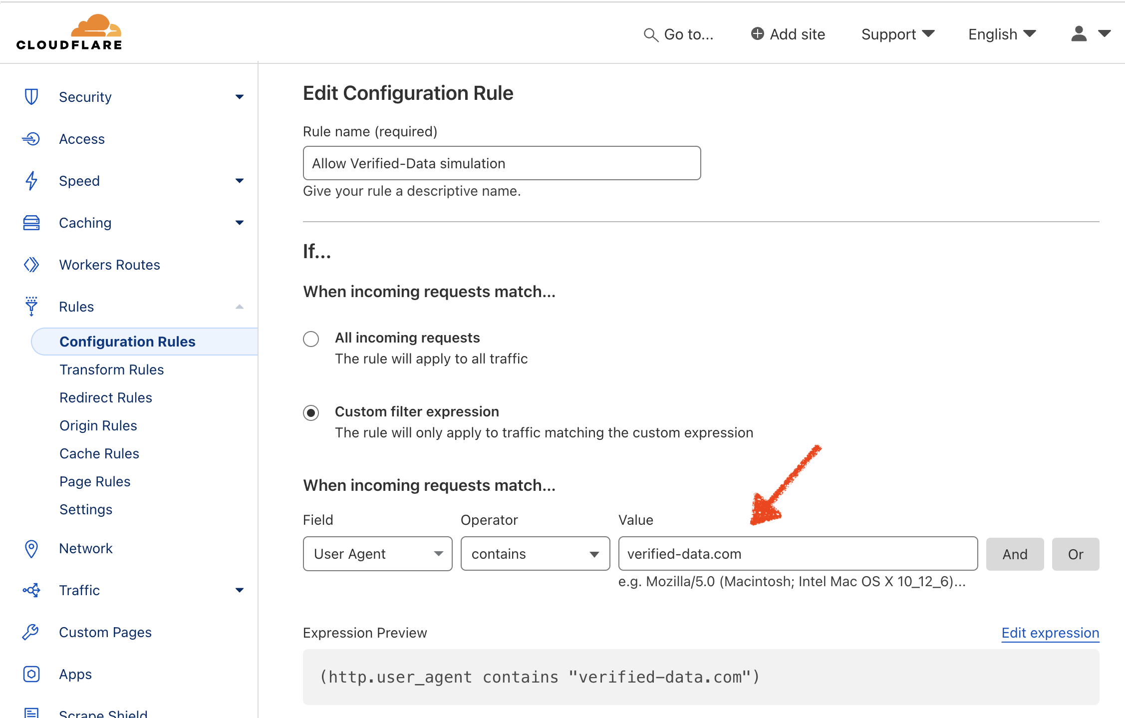Click the Cloudflare logo
The image size is (1125, 718).
pyautogui.click(x=69, y=32)
